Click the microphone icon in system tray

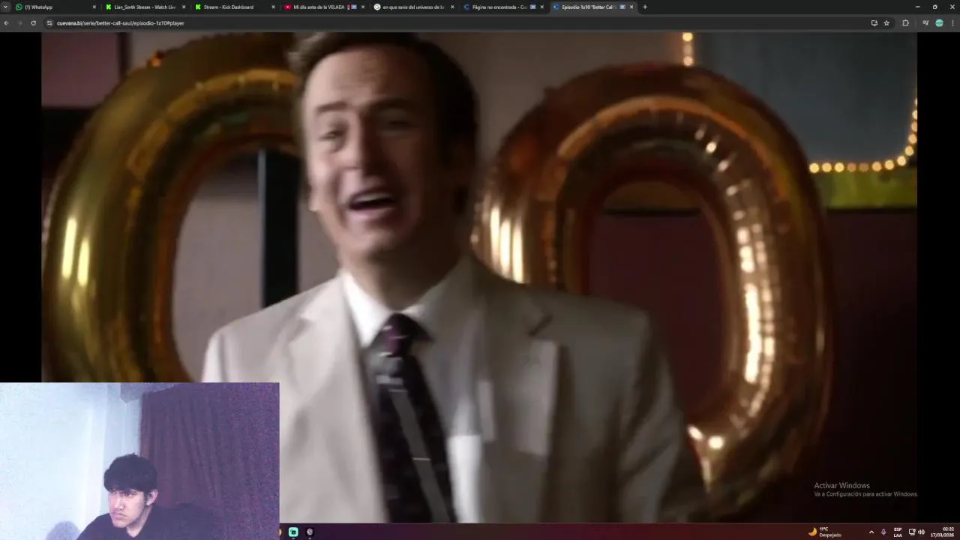(x=883, y=532)
